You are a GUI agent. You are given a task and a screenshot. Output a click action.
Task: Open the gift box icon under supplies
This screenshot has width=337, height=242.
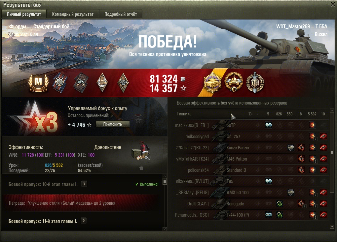(141, 168)
